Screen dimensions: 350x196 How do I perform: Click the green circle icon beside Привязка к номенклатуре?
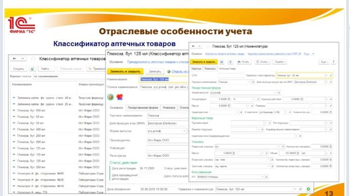tap(308, 189)
